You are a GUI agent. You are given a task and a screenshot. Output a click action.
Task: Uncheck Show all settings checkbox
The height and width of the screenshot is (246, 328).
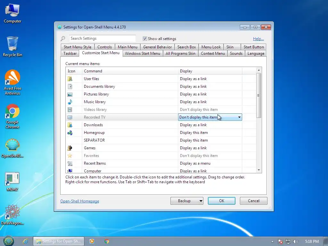pos(145,39)
